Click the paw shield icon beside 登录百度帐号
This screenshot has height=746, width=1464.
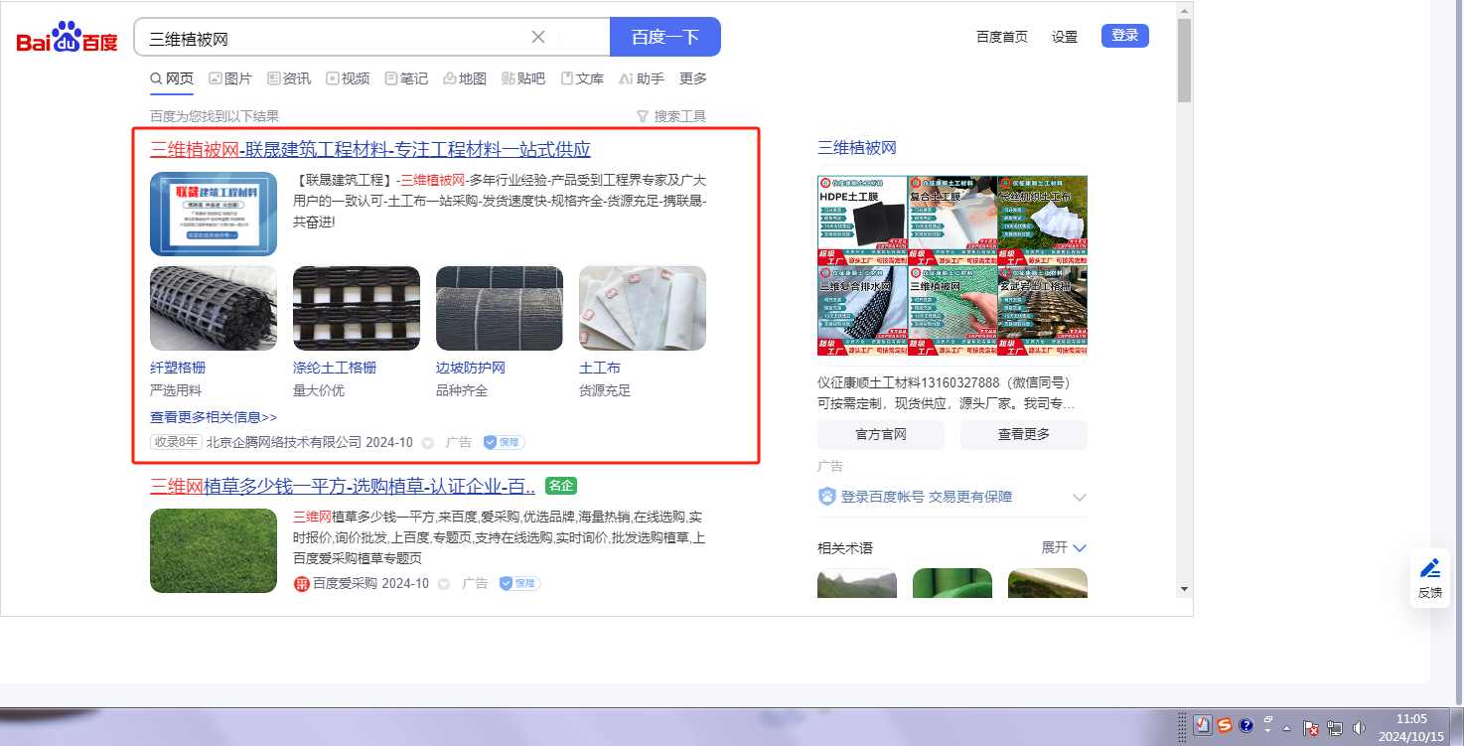point(826,496)
